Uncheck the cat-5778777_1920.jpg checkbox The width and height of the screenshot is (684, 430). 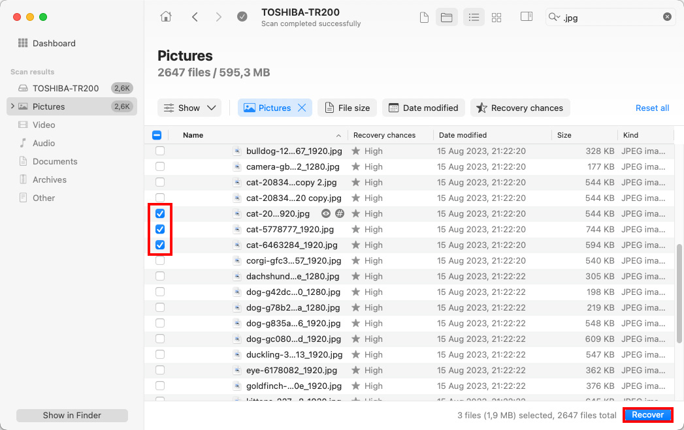coord(160,229)
